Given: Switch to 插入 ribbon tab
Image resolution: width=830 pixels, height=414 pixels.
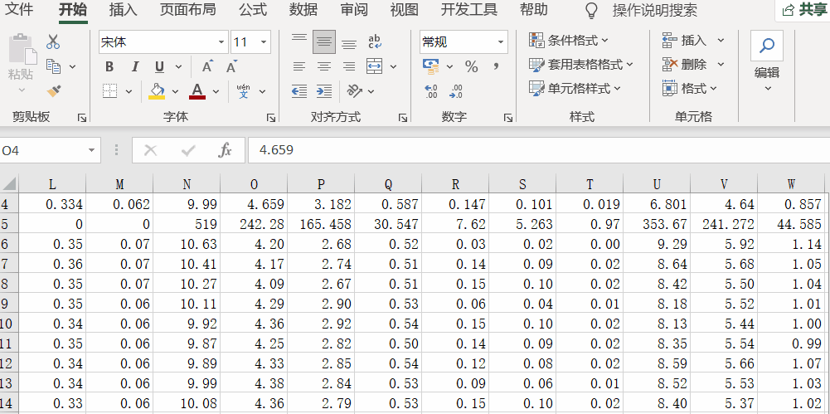Looking at the screenshot, I should pyautogui.click(x=124, y=10).
